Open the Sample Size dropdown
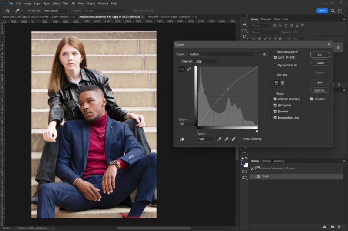 56,10
